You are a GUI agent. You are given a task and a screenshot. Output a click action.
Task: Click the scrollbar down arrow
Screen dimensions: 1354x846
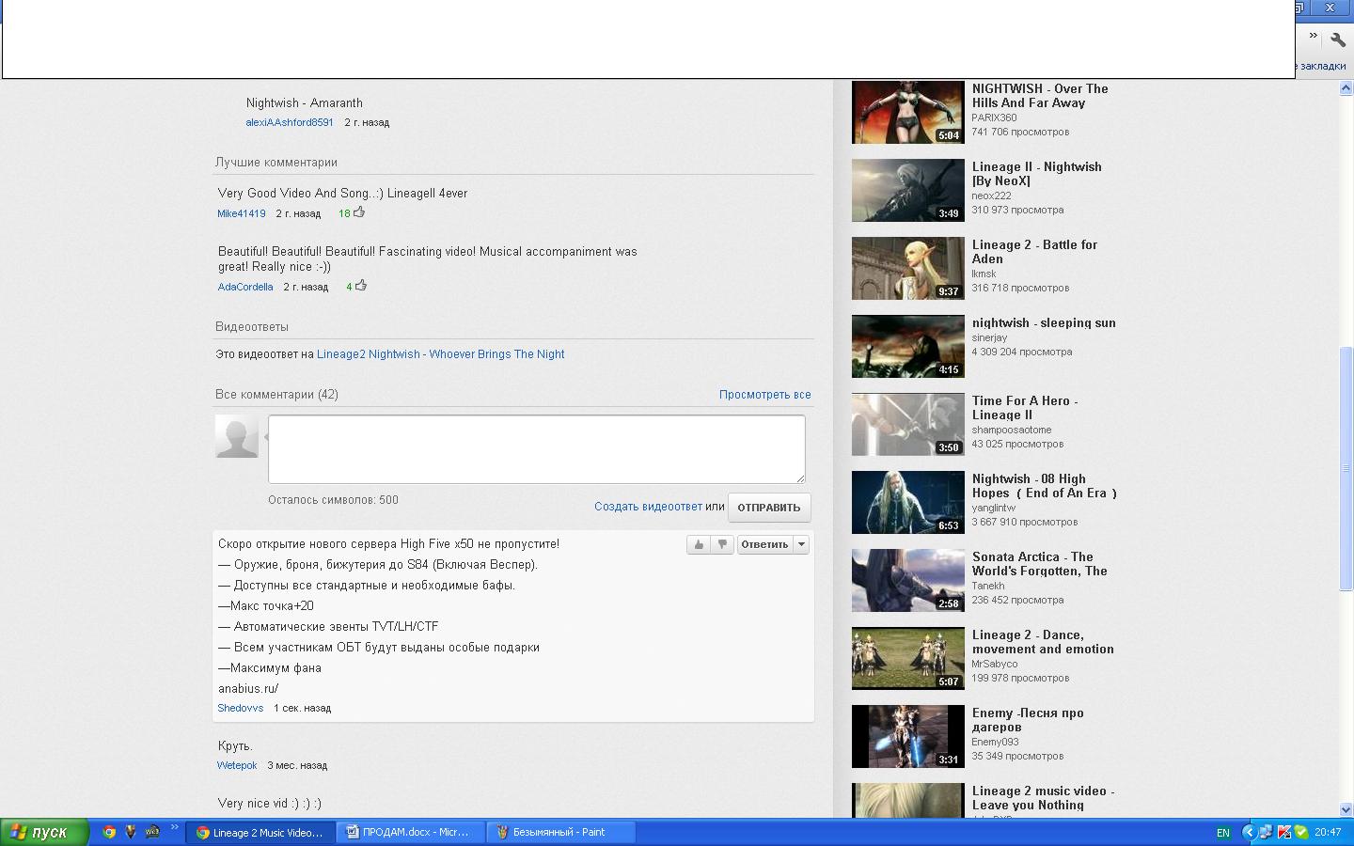(x=1346, y=809)
